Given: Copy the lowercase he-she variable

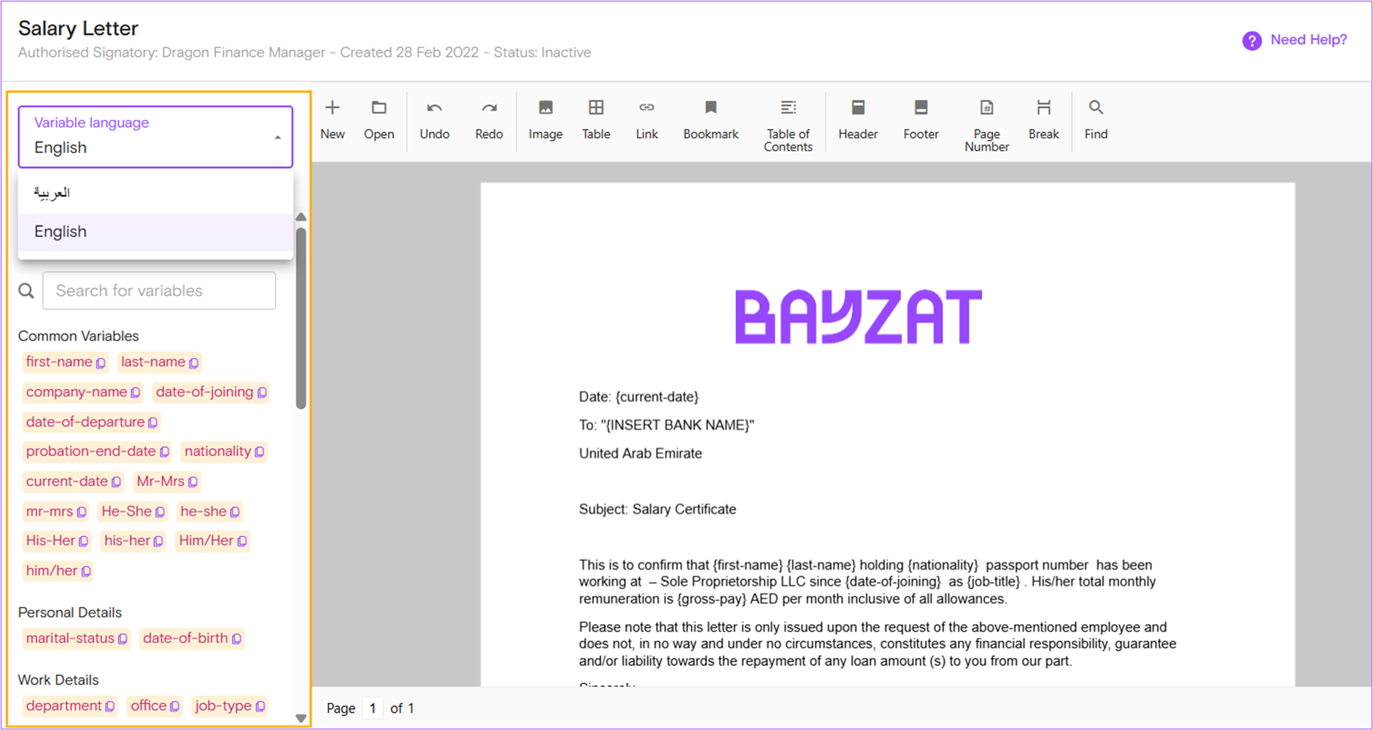Looking at the screenshot, I should (x=234, y=512).
